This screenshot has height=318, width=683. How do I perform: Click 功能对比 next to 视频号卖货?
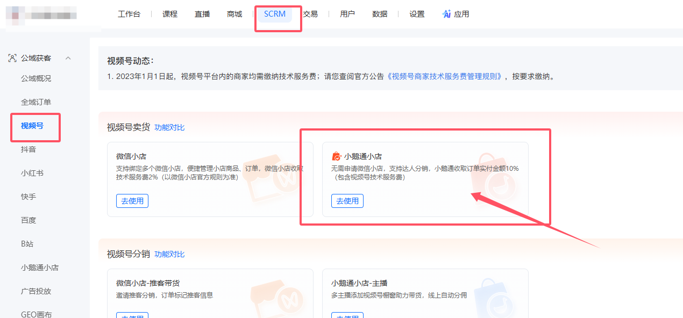(169, 127)
